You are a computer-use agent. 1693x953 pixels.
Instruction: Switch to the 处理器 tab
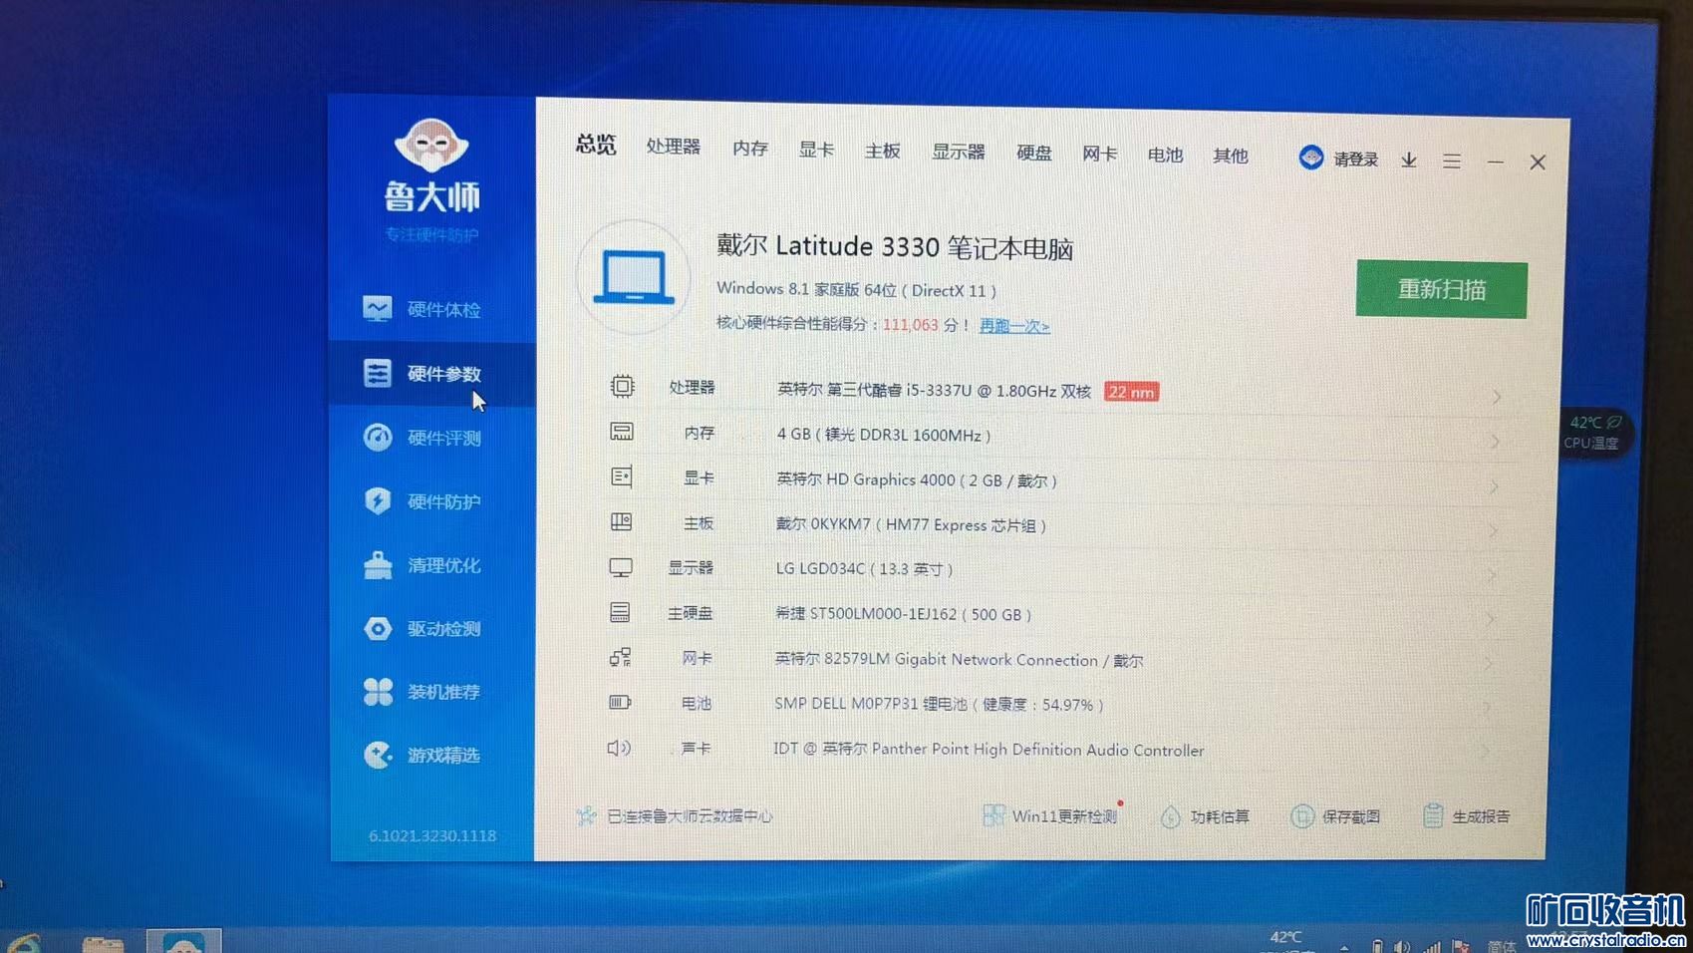(673, 147)
